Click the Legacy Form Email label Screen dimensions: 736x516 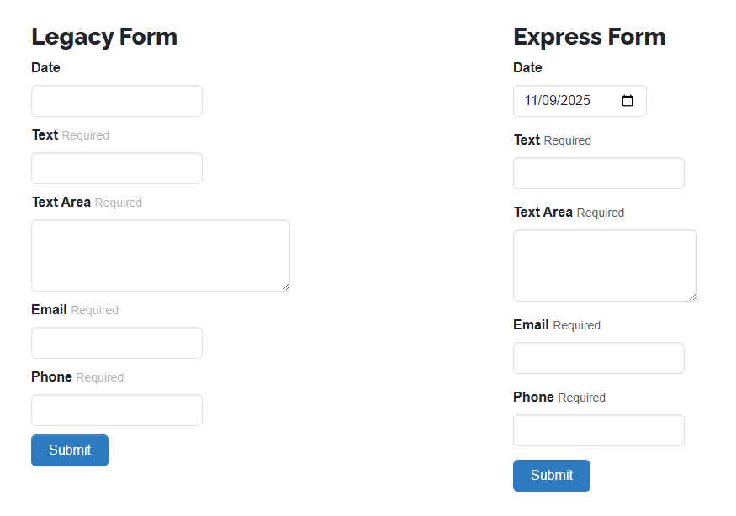49,309
